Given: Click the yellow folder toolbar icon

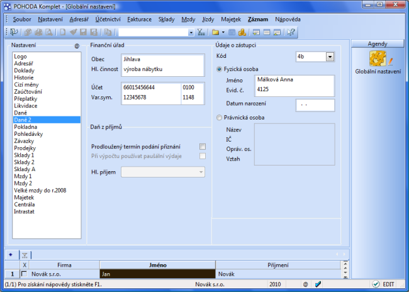Looking at the screenshot, I should pyautogui.click(x=215, y=32).
